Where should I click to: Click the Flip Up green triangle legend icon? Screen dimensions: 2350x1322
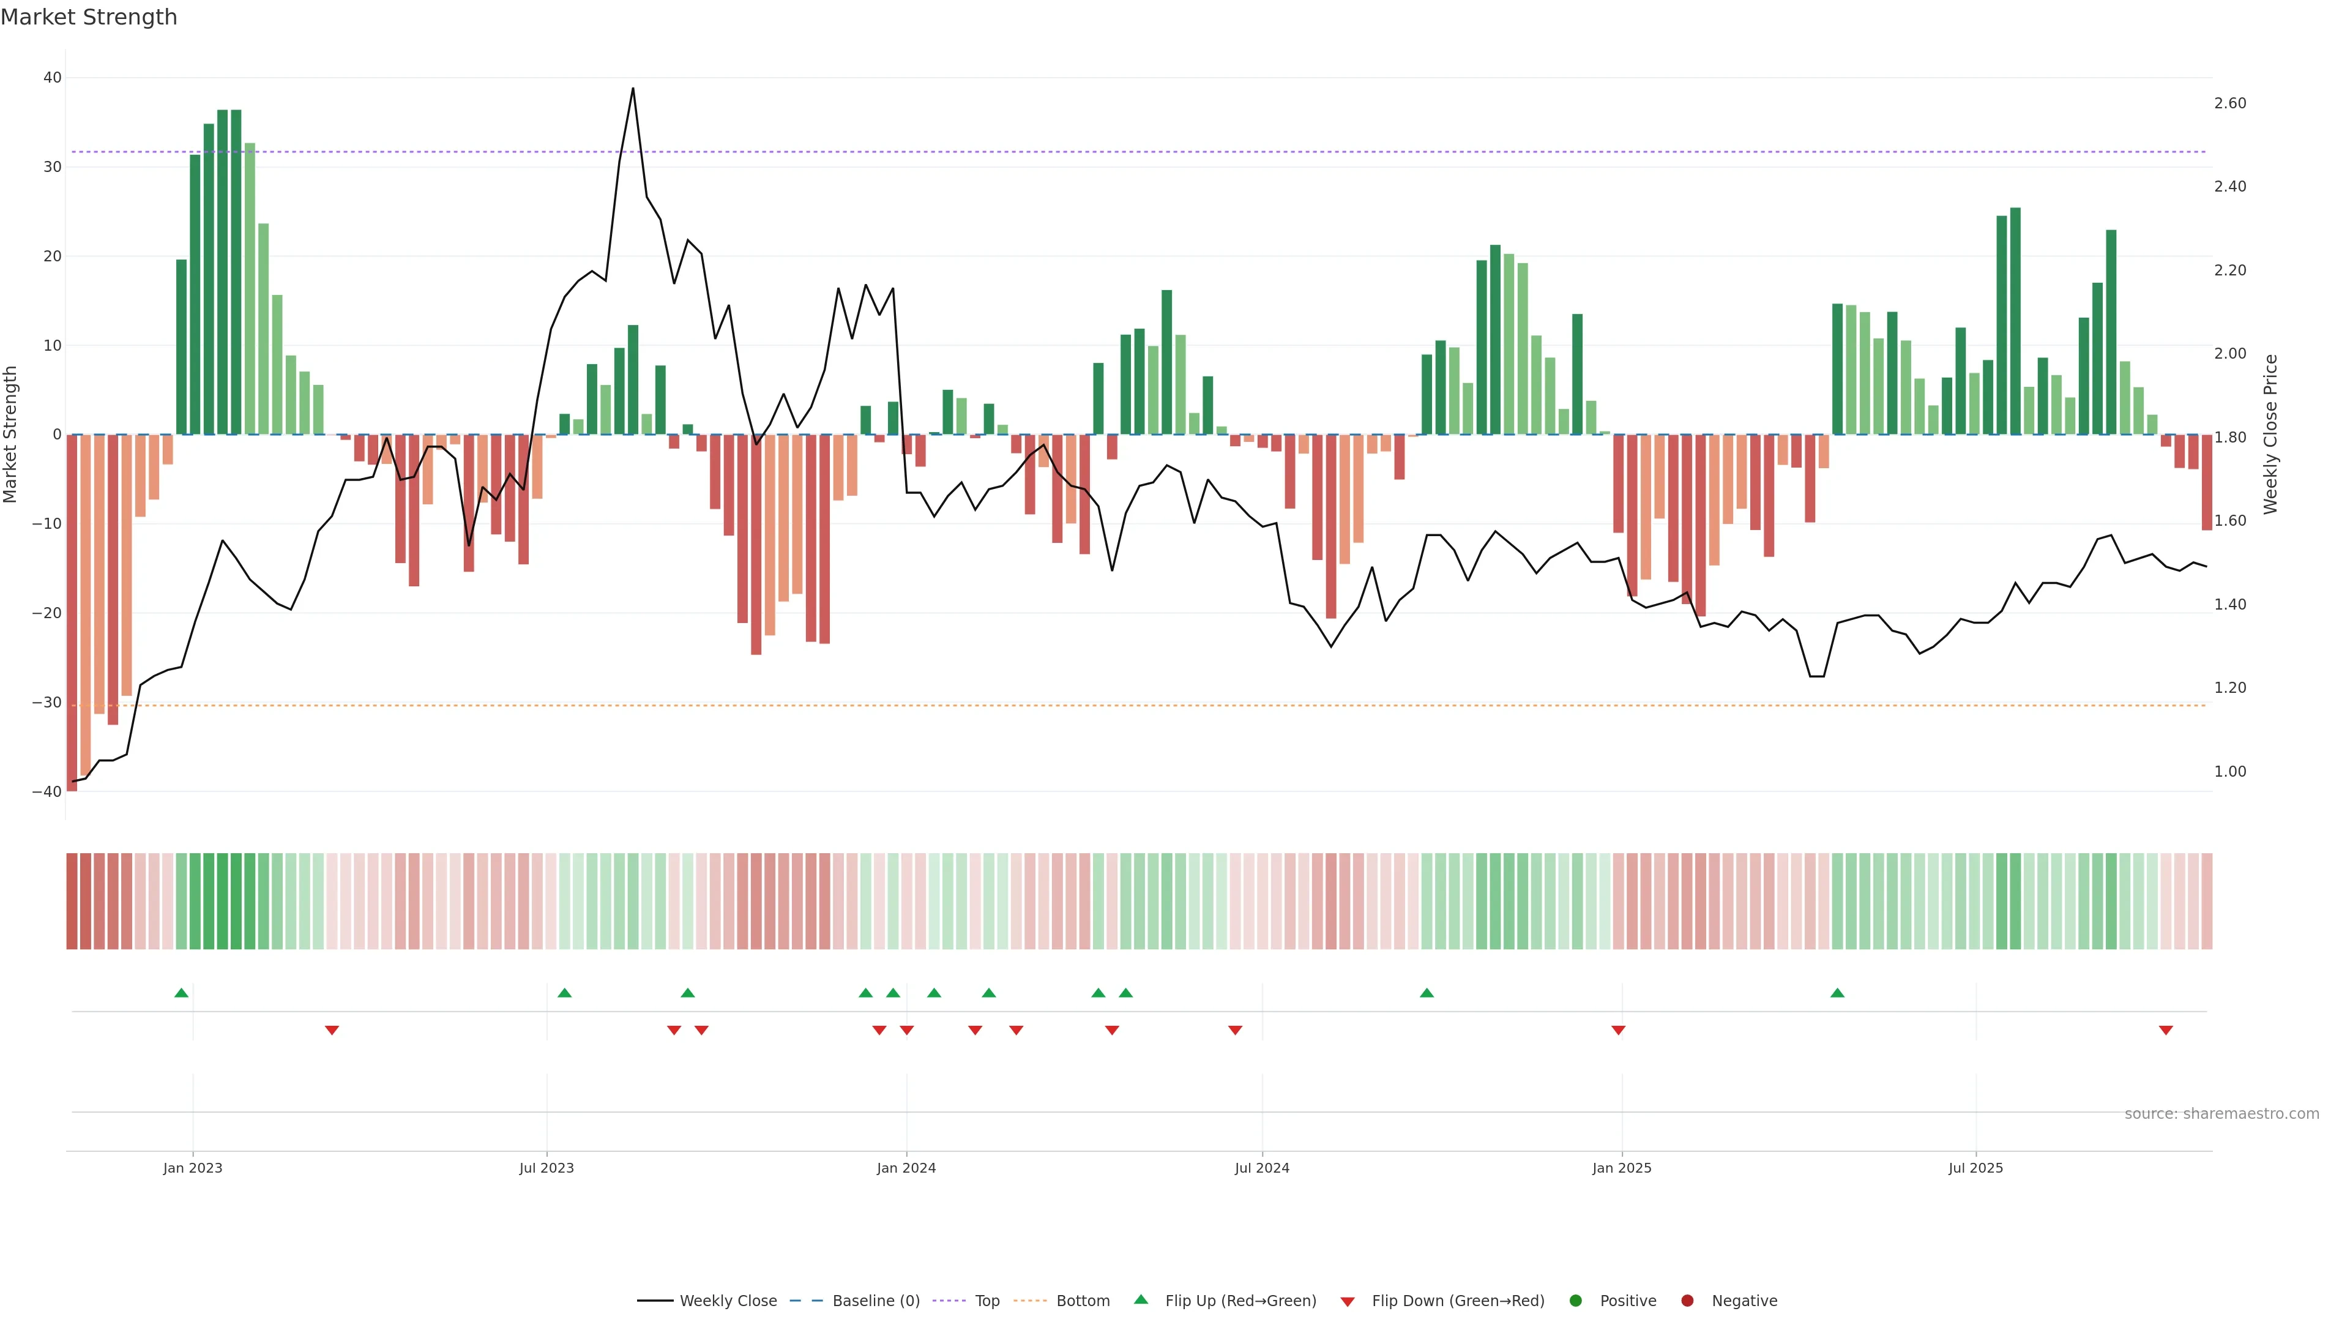1140,1299
